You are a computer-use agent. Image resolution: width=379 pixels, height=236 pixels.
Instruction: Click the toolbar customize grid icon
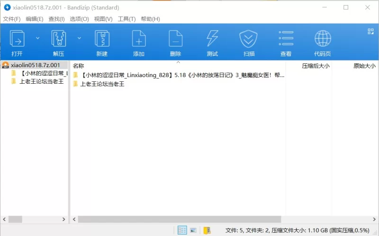370,31
